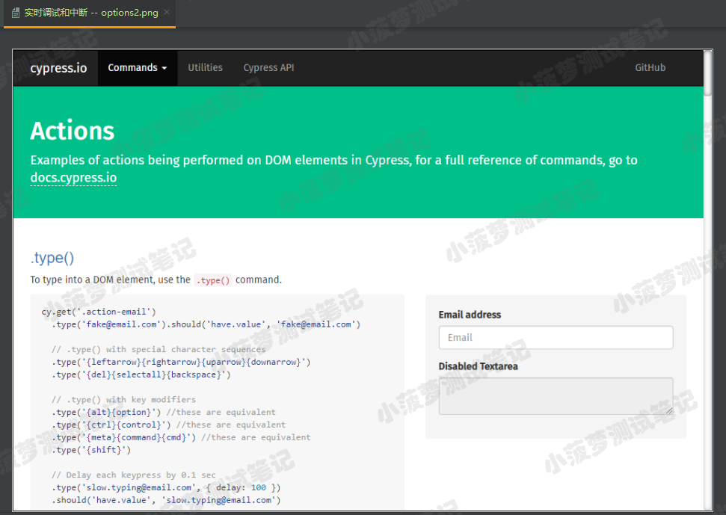
Task: Visit the GitHub link in the navbar
Action: coord(650,67)
